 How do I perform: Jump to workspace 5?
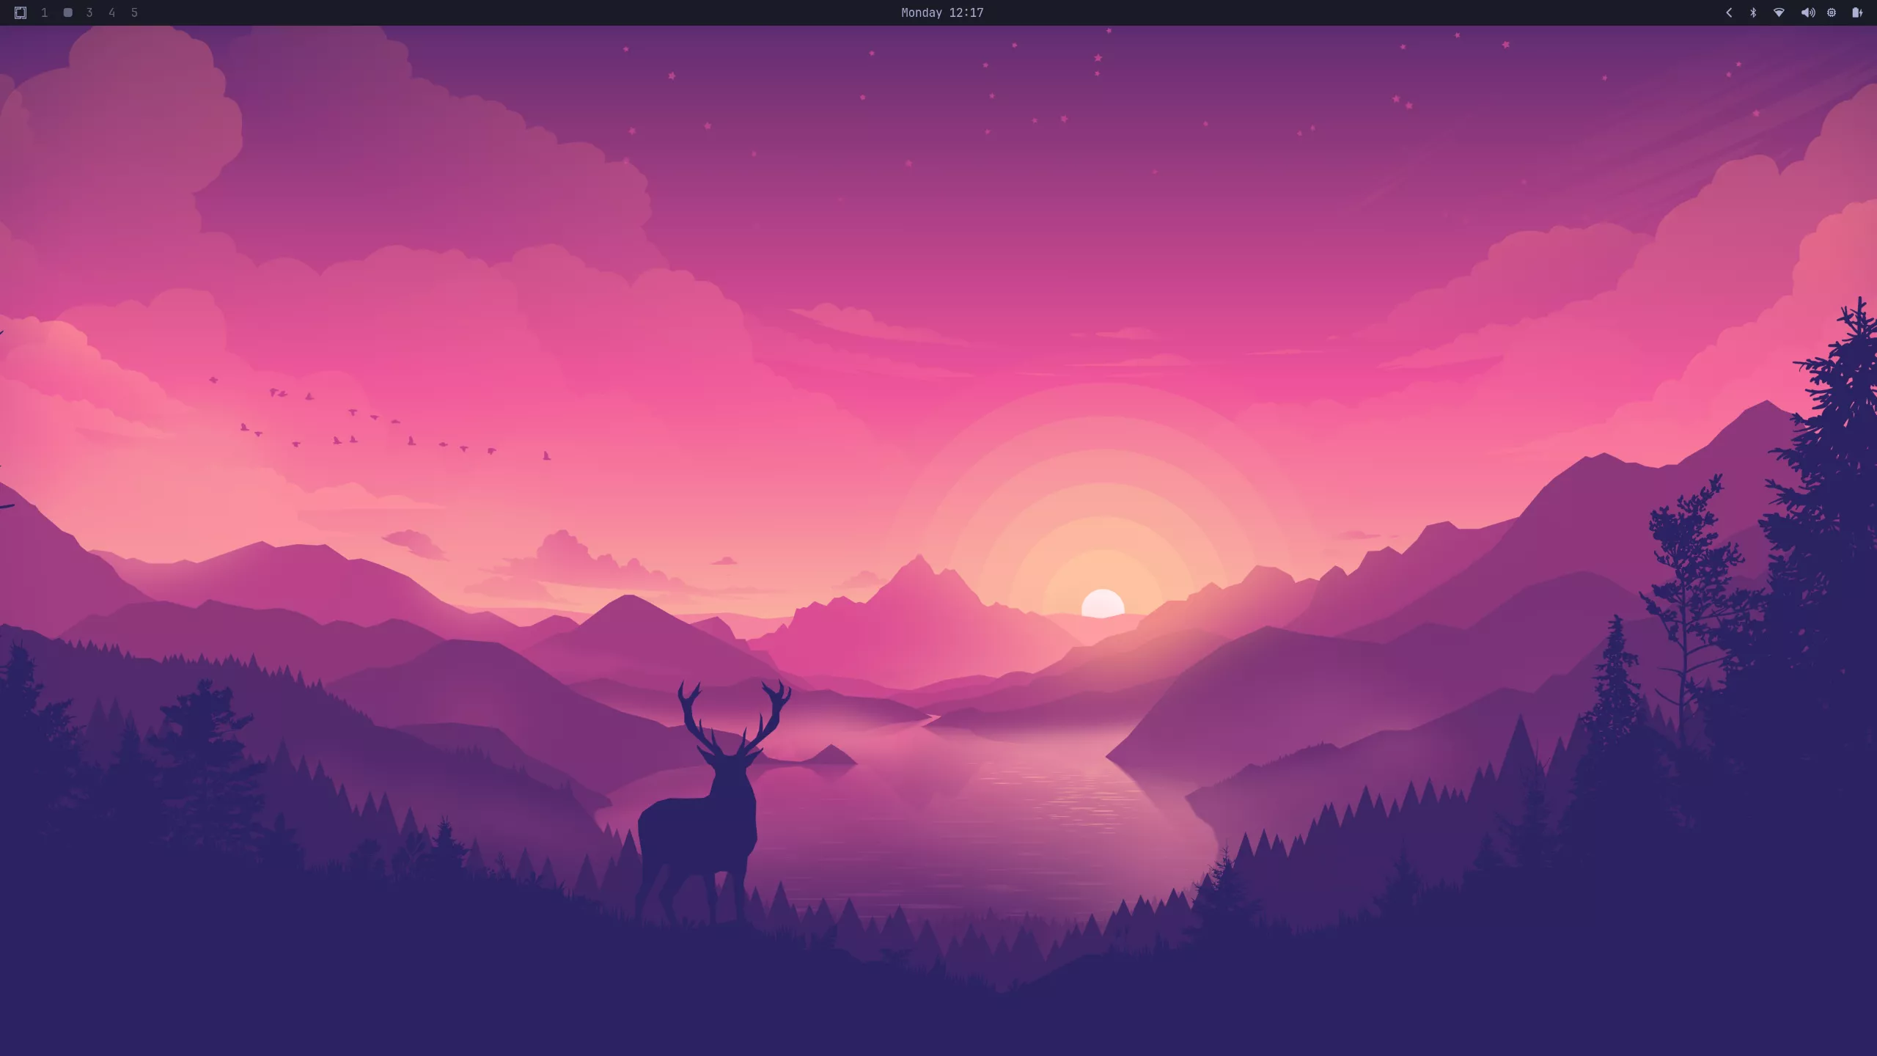coord(134,12)
